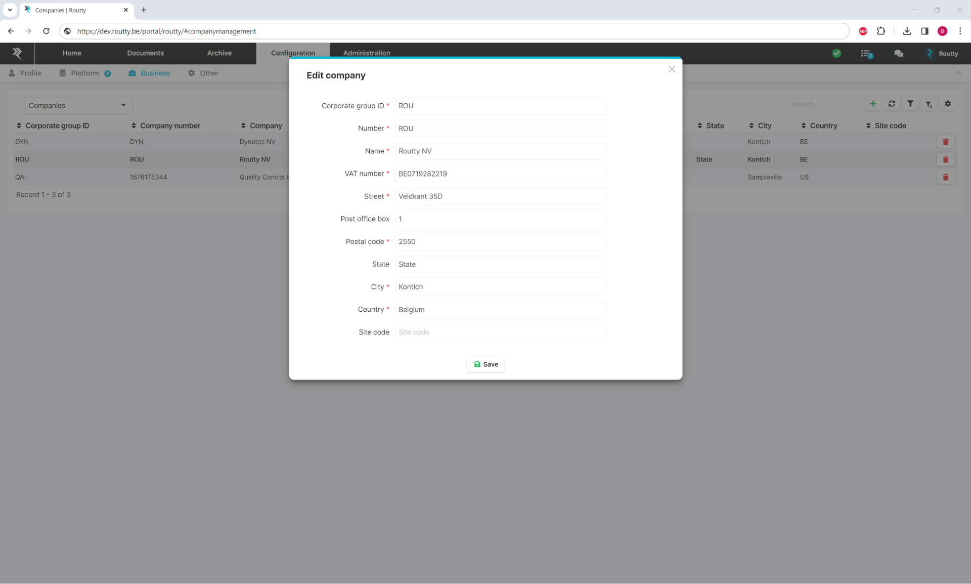Click the refresh icon in the toolbar
The height and width of the screenshot is (584, 971).
coord(892,104)
